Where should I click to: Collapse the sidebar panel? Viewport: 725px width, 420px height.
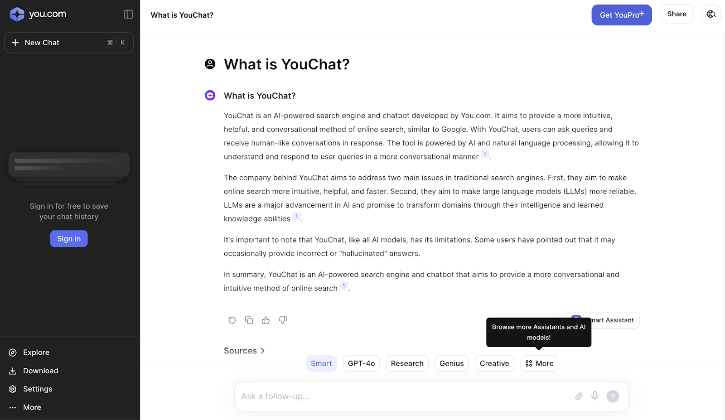click(128, 14)
